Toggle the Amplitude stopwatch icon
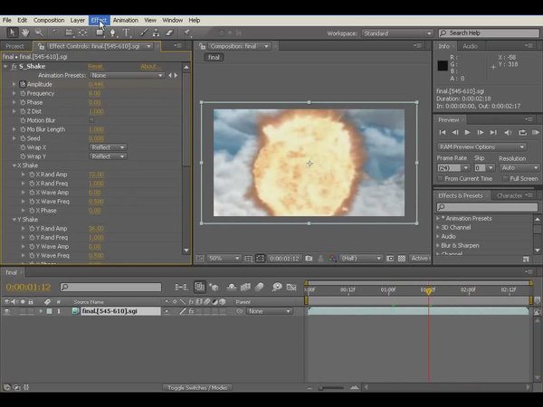 click(22, 84)
